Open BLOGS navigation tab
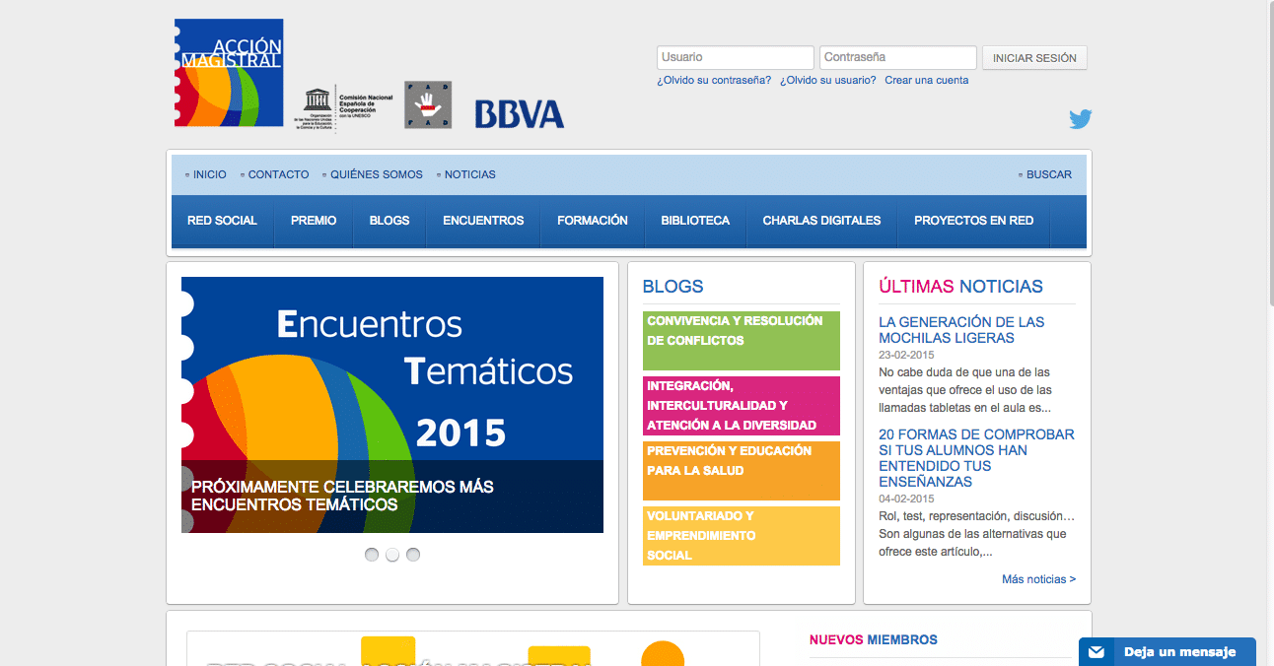1274x666 pixels. (x=389, y=221)
